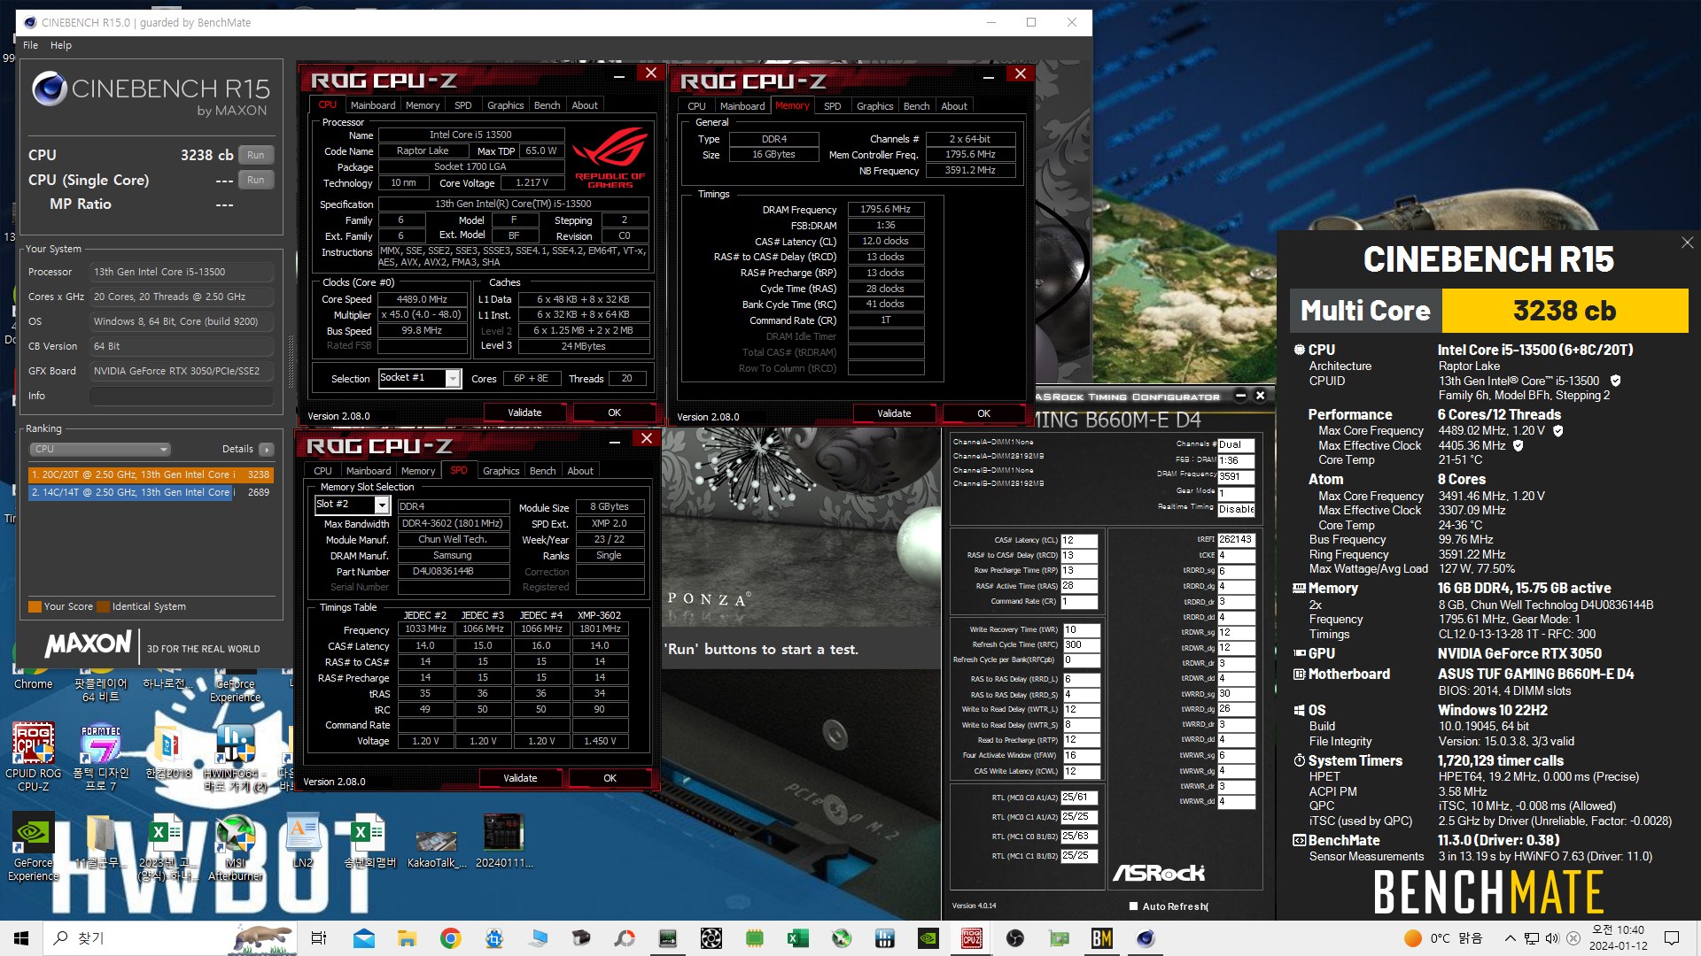Viewport: 1701px width, 956px height.
Task: Select the 20C/20T ranking entry scoring 3238
Action: pos(151,474)
